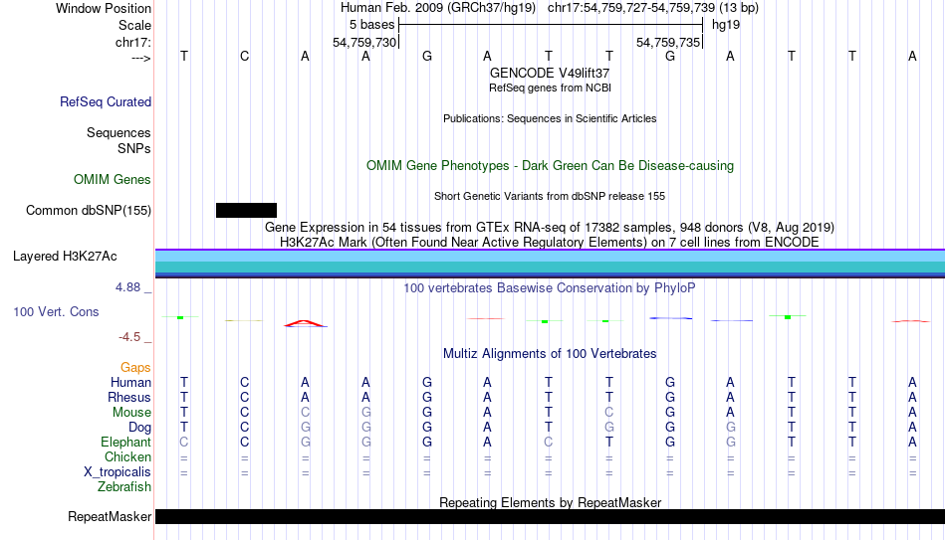Click the 5 bases scale bar label
946x540 pixels.
point(371,25)
